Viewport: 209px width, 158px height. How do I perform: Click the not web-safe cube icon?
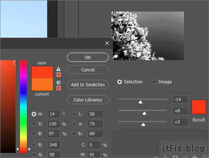(58, 83)
